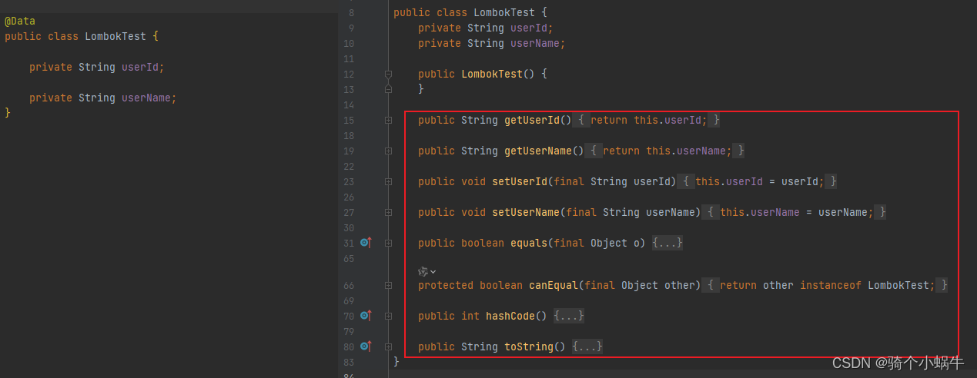Unfold the {...} body of equals method

[668, 243]
